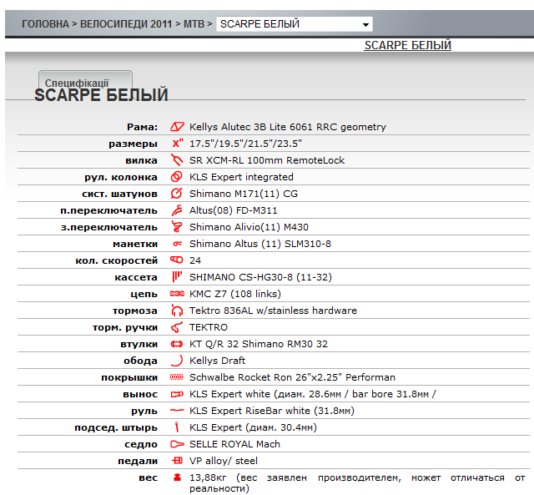This screenshot has height=495, width=534.
Task: Click the fork icon beside вилка
Action: [176, 160]
